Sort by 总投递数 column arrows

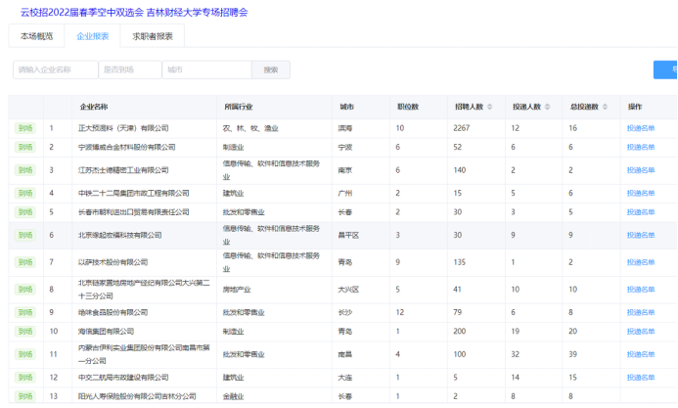coord(605,107)
